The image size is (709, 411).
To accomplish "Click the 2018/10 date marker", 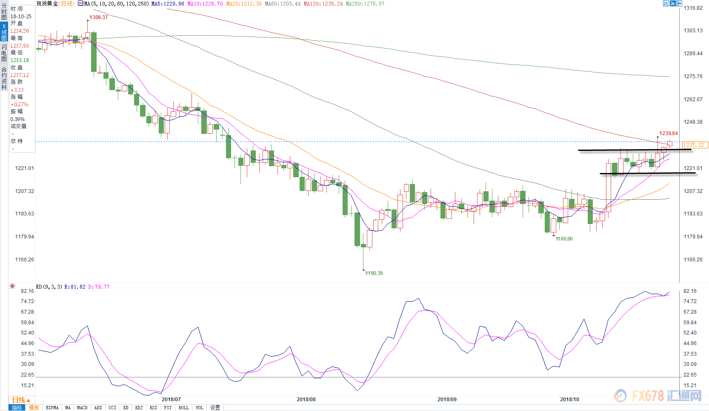I will click(569, 400).
